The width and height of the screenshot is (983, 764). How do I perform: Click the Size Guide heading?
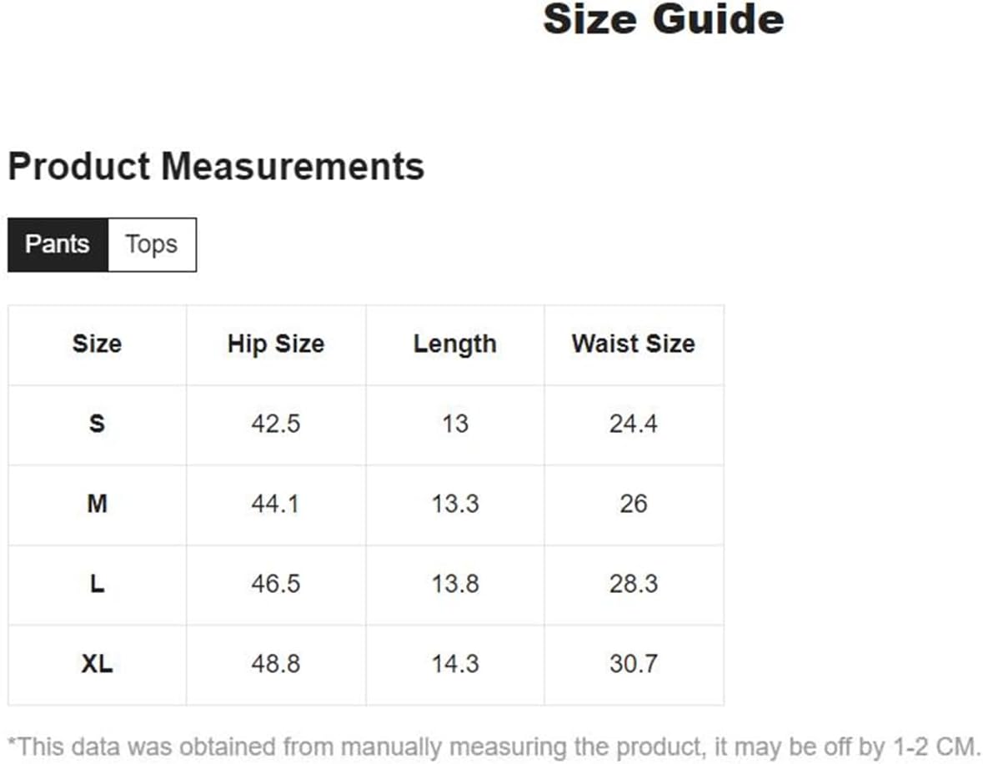[x=664, y=19]
